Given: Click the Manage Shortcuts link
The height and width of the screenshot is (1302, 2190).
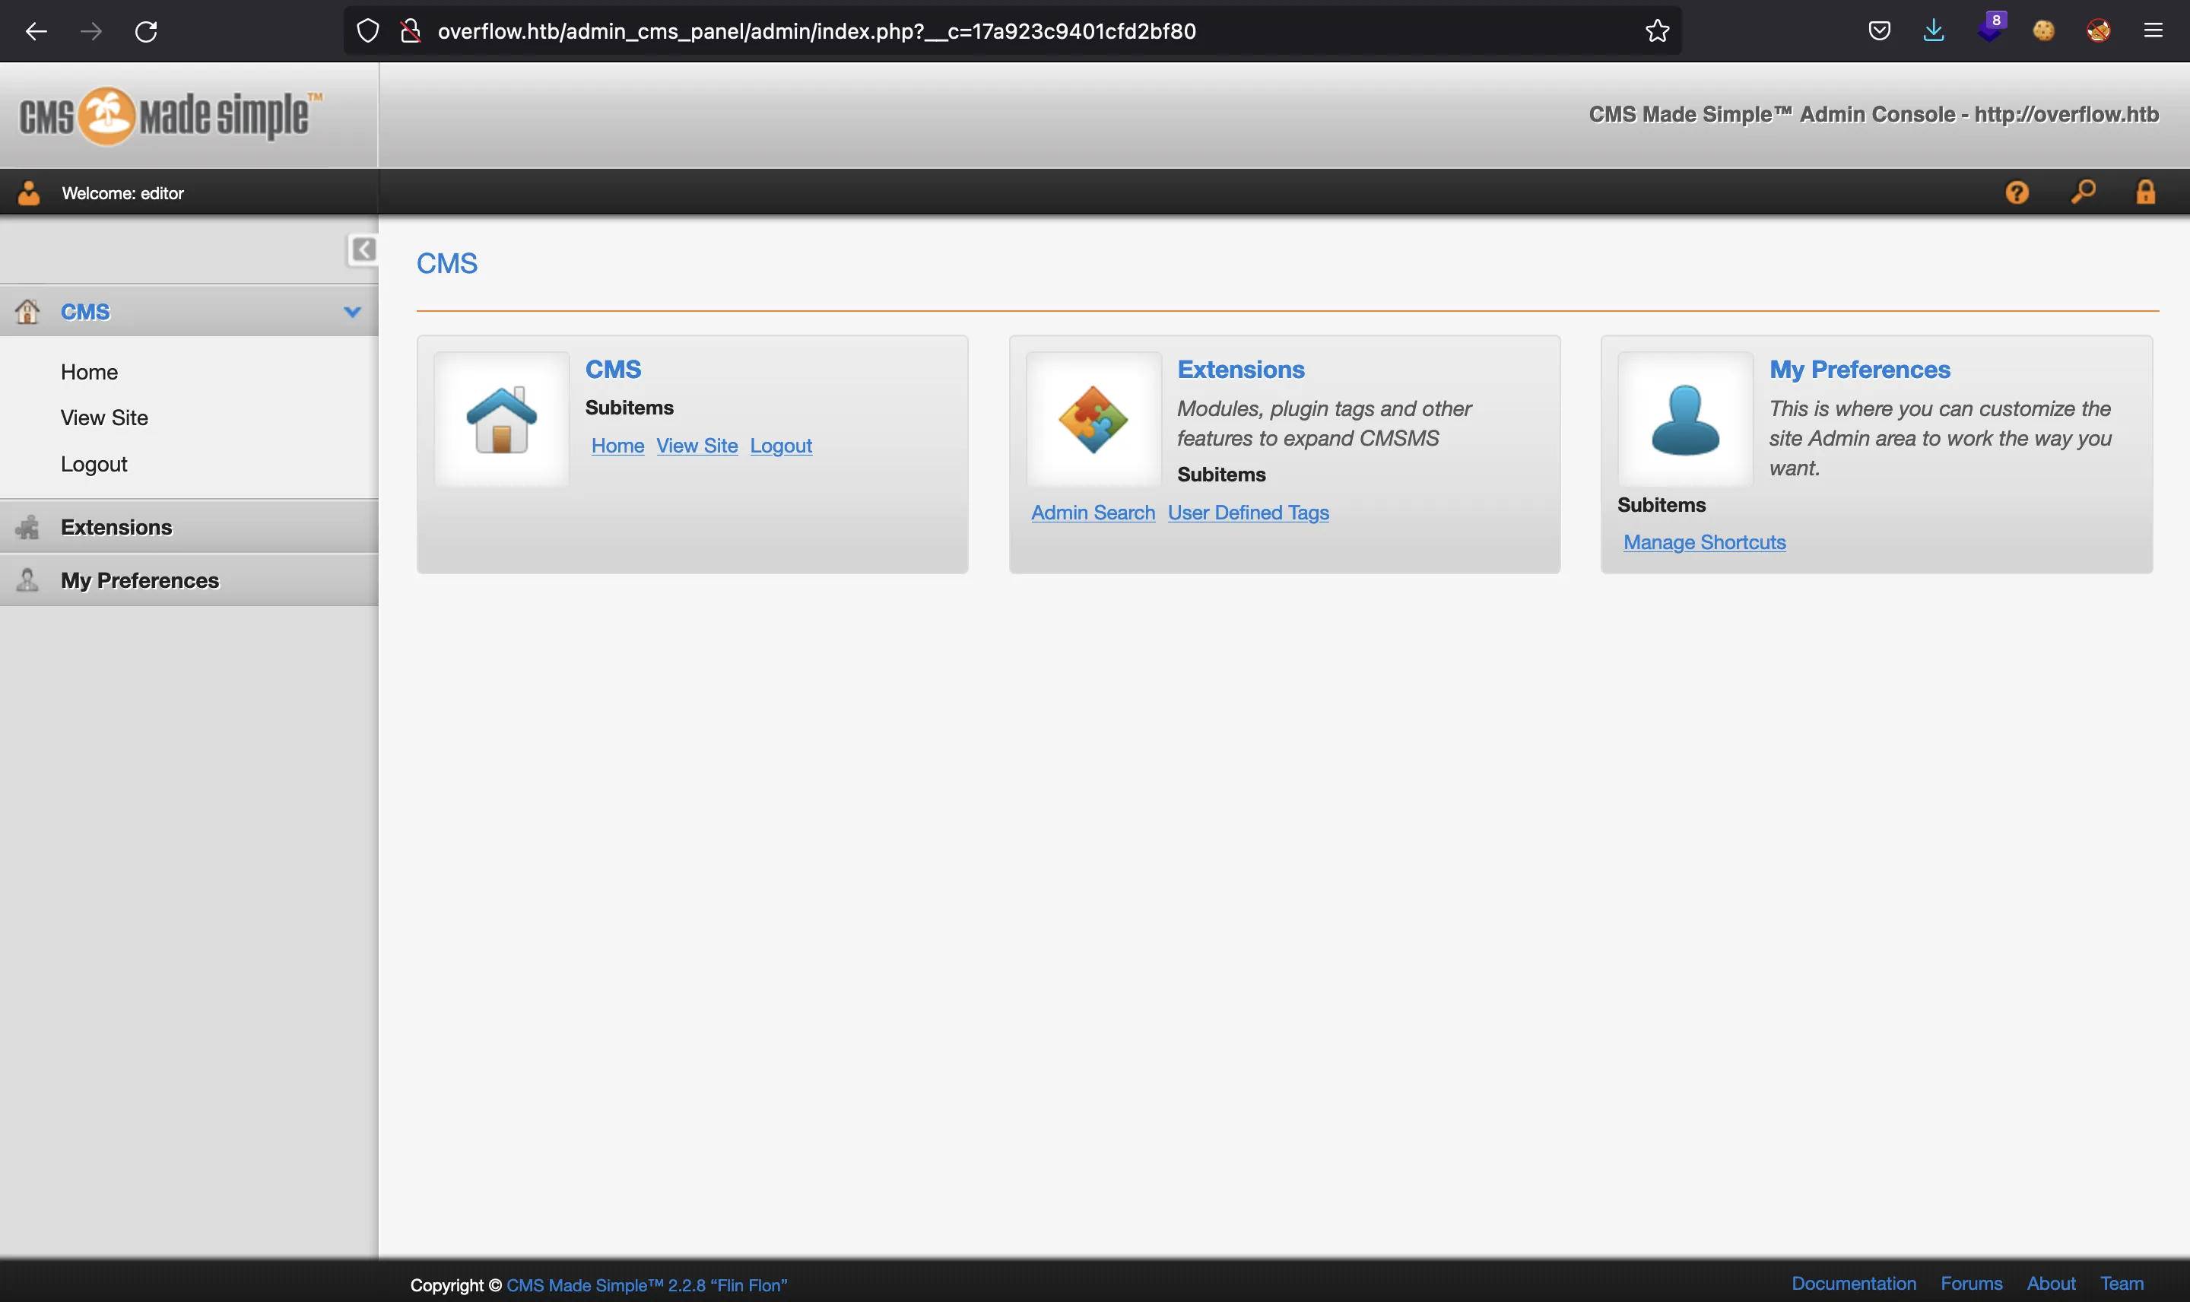Looking at the screenshot, I should (1705, 539).
